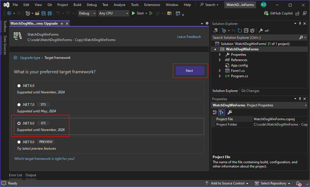Click the Alphabetical sort icon in Properties panel
Screen dimensions: 310x187
(221, 112)
